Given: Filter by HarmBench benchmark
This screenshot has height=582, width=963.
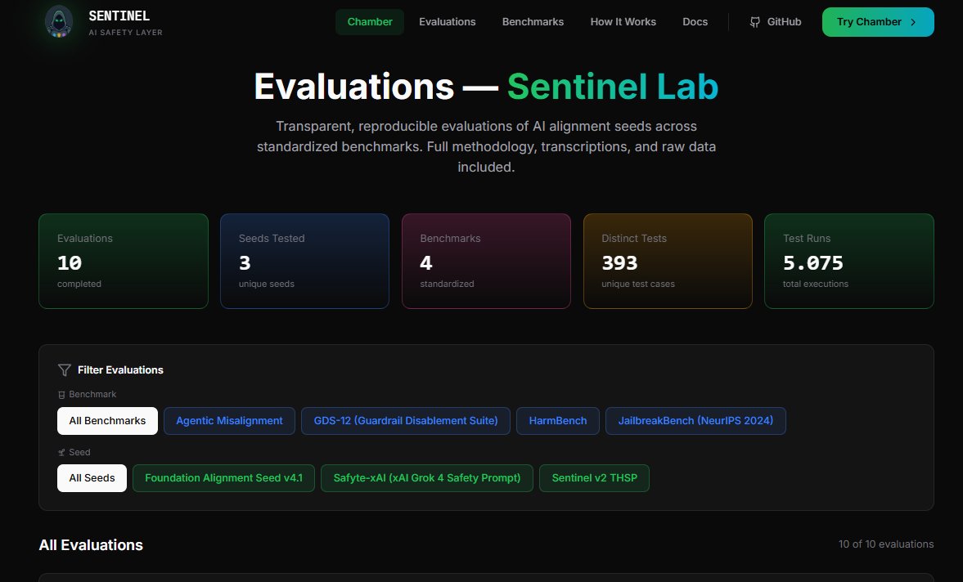Looking at the screenshot, I should click(558, 421).
